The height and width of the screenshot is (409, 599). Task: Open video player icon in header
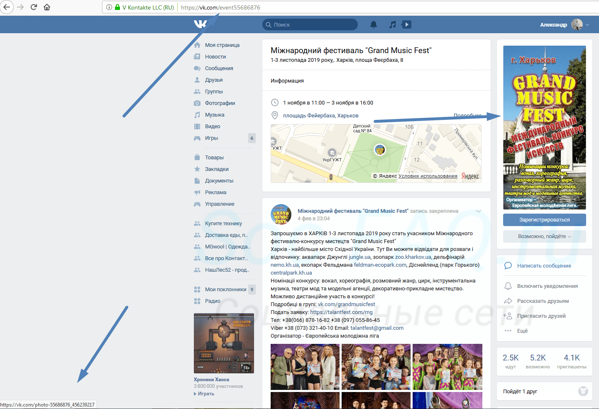(407, 24)
